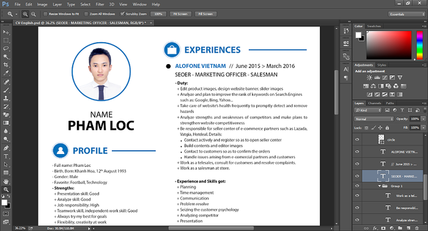The image size is (428, 231).
Task: Click the Fill Screen button
Action: click(x=205, y=14)
